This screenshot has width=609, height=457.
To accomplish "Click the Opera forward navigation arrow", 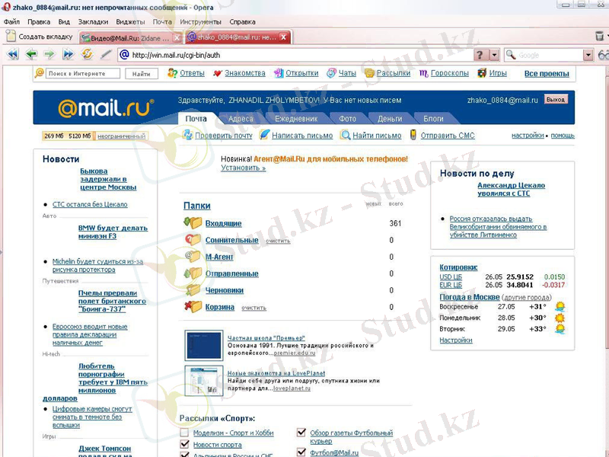I will pos(49,55).
